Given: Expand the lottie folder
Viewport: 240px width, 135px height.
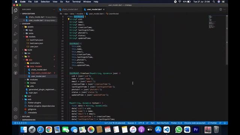Looking at the screenshot, I should click(31, 33).
